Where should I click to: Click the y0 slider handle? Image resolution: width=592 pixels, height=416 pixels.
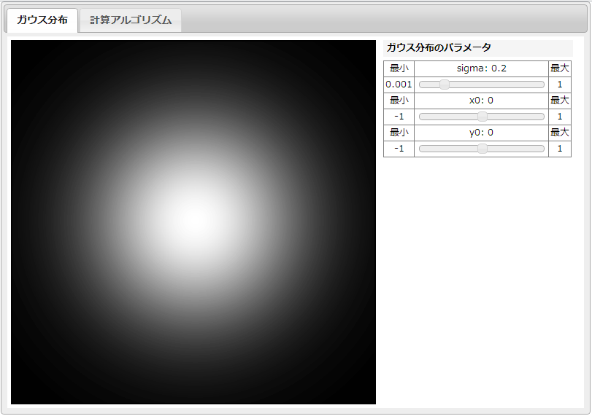[x=482, y=149]
